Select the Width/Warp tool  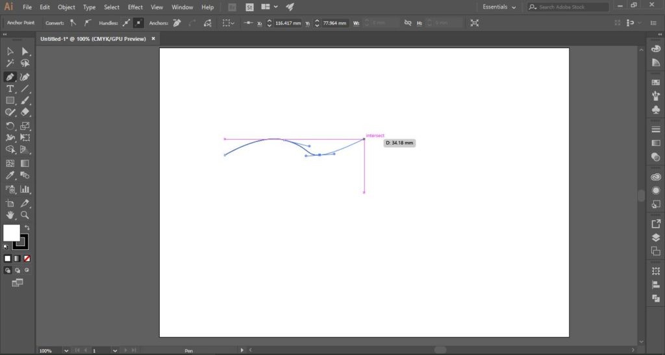pyautogui.click(x=10, y=138)
